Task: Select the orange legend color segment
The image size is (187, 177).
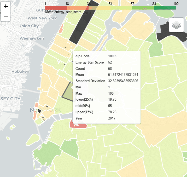Action: (78, 8)
